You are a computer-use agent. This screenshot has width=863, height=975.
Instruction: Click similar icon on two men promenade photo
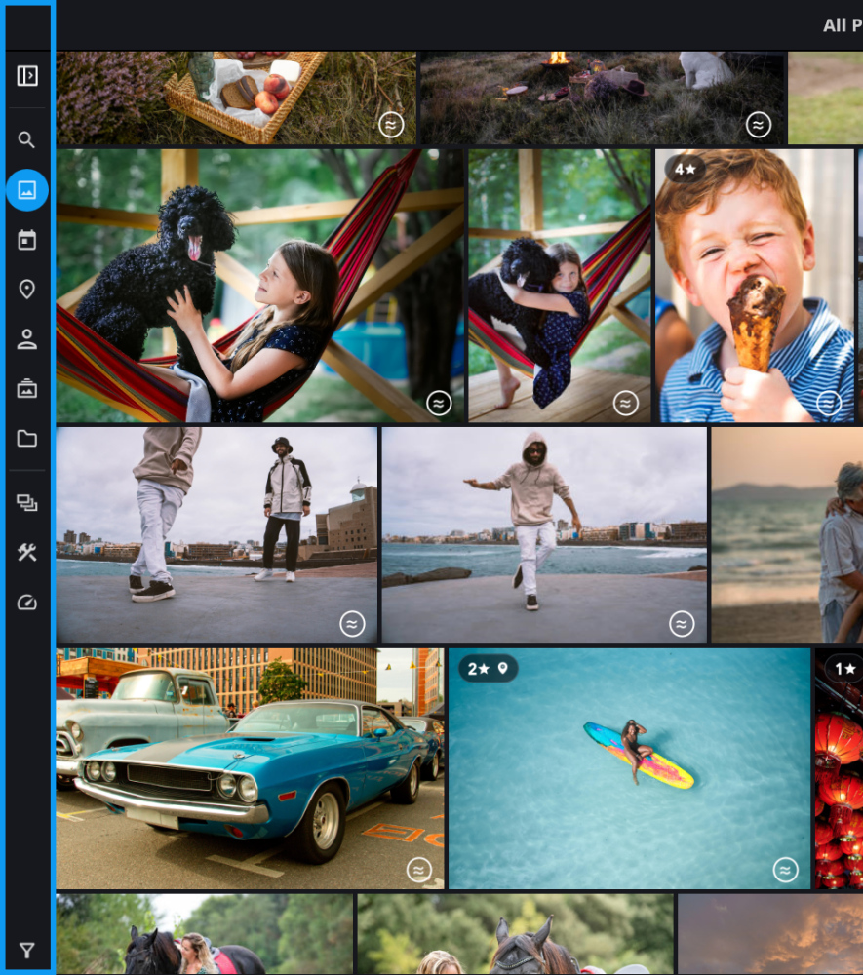click(x=353, y=624)
